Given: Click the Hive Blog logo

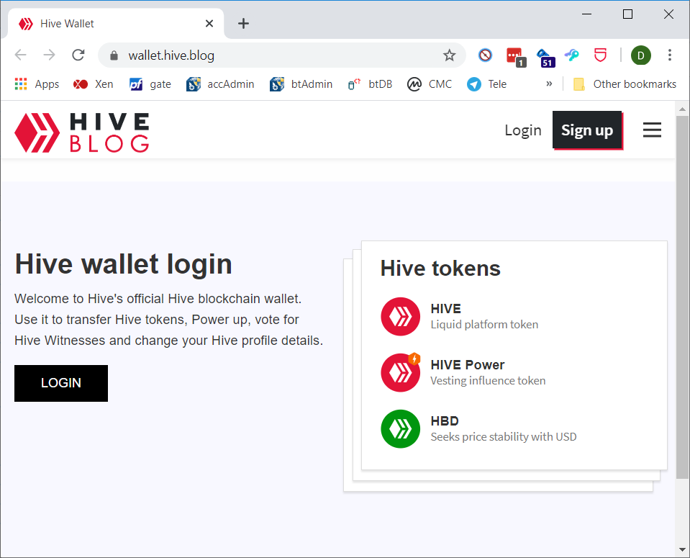Looking at the screenshot, I should 82,132.
